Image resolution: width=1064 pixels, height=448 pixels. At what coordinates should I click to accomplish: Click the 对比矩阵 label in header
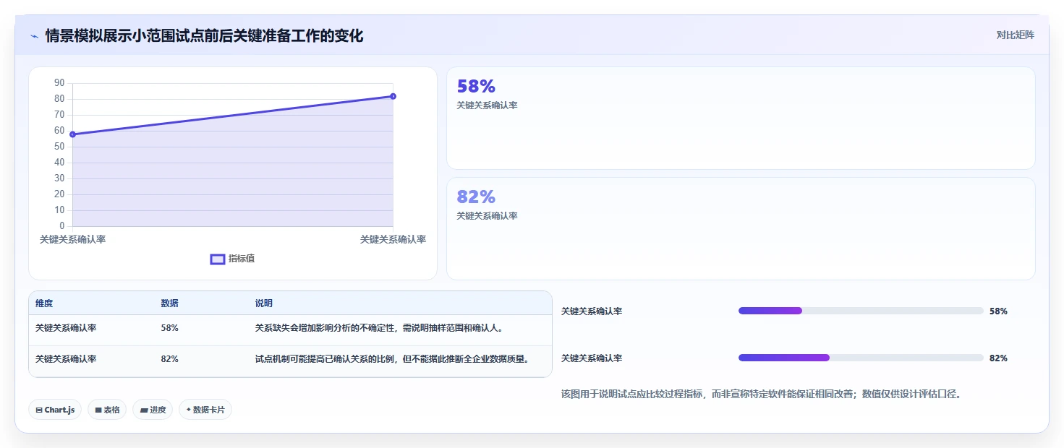(1016, 35)
